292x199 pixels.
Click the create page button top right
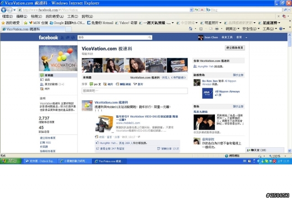pos(235,48)
